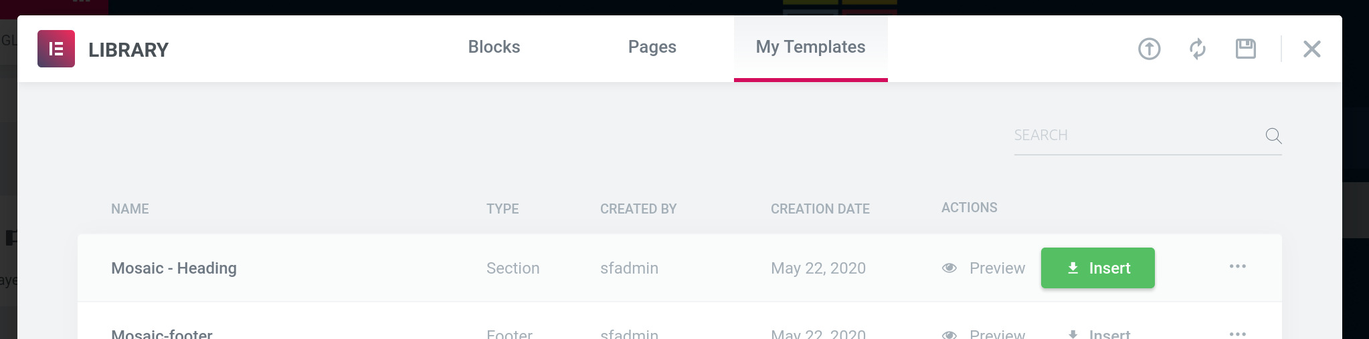Screen dimensions: 1369x339
Task: Open more options for Mosaic - Heading
Action: coord(1237,266)
